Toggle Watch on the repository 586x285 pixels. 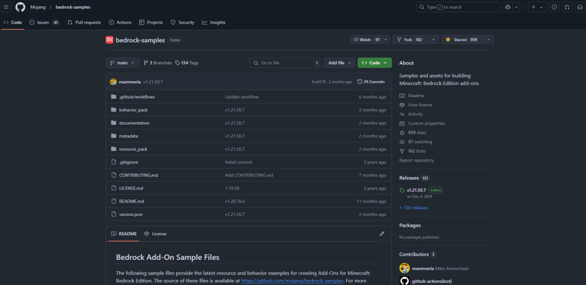pos(367,40)
